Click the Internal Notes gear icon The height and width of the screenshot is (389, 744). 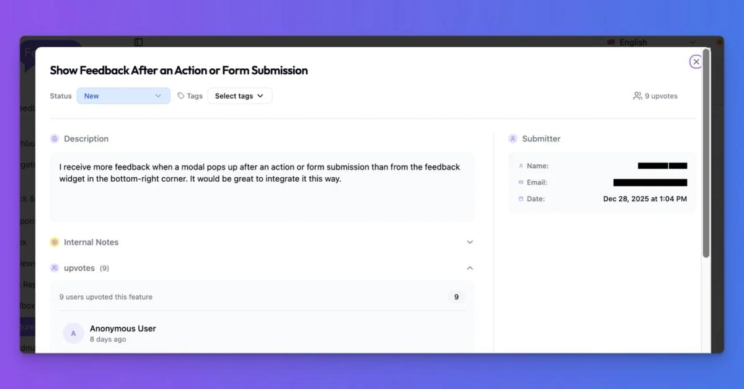55,242
